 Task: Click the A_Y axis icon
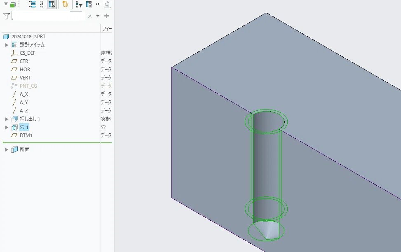tap(14, 103)
